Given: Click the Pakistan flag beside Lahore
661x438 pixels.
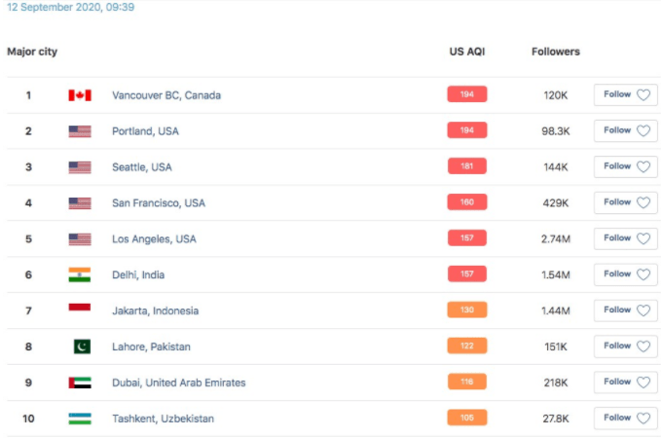Looking at the screenshot, I should pos(82,347).
